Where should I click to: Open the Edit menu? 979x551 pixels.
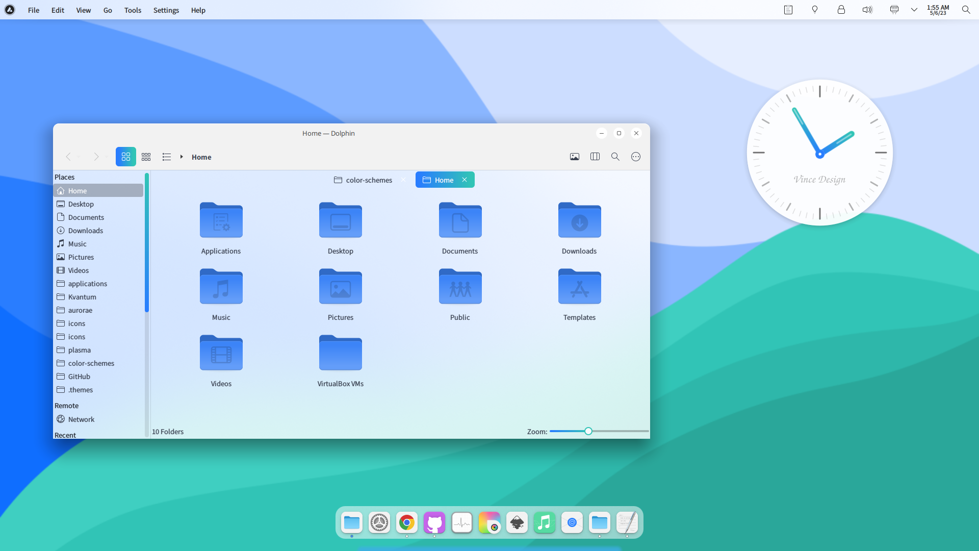(58, 10)
